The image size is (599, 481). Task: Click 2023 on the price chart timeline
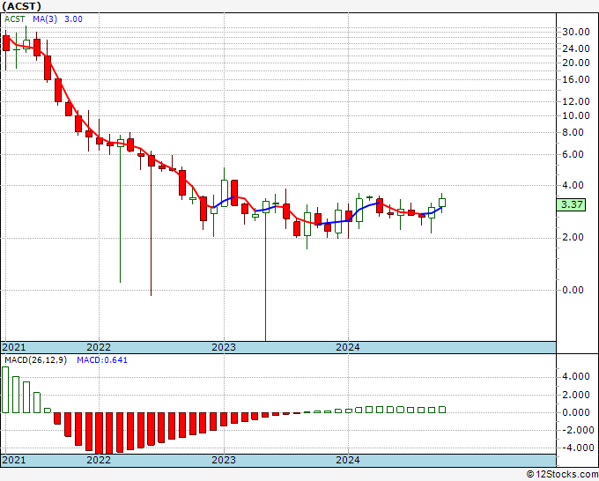tap(224, 347)
